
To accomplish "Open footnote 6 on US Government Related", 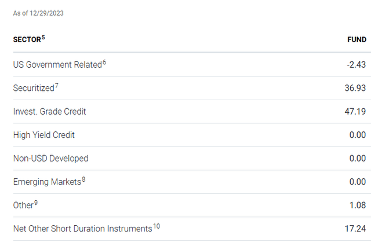I will coord(104,63).
